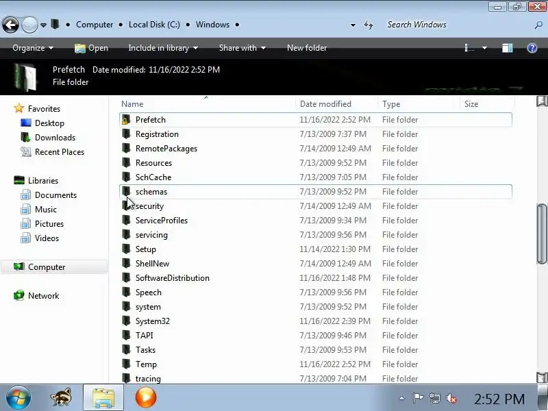Open Help with the question mark icon
The image size is (548, 411).
point(532,48)
